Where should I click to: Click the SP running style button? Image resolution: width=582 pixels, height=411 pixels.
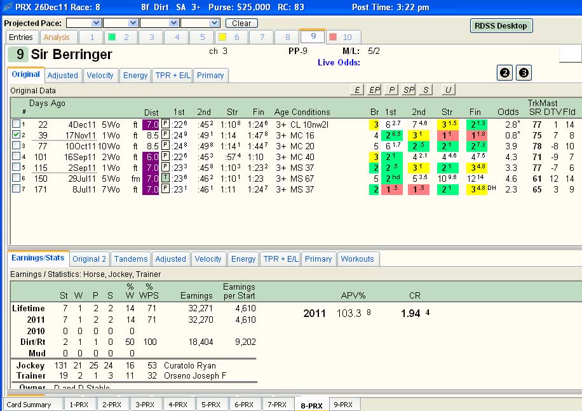(409, 90)
